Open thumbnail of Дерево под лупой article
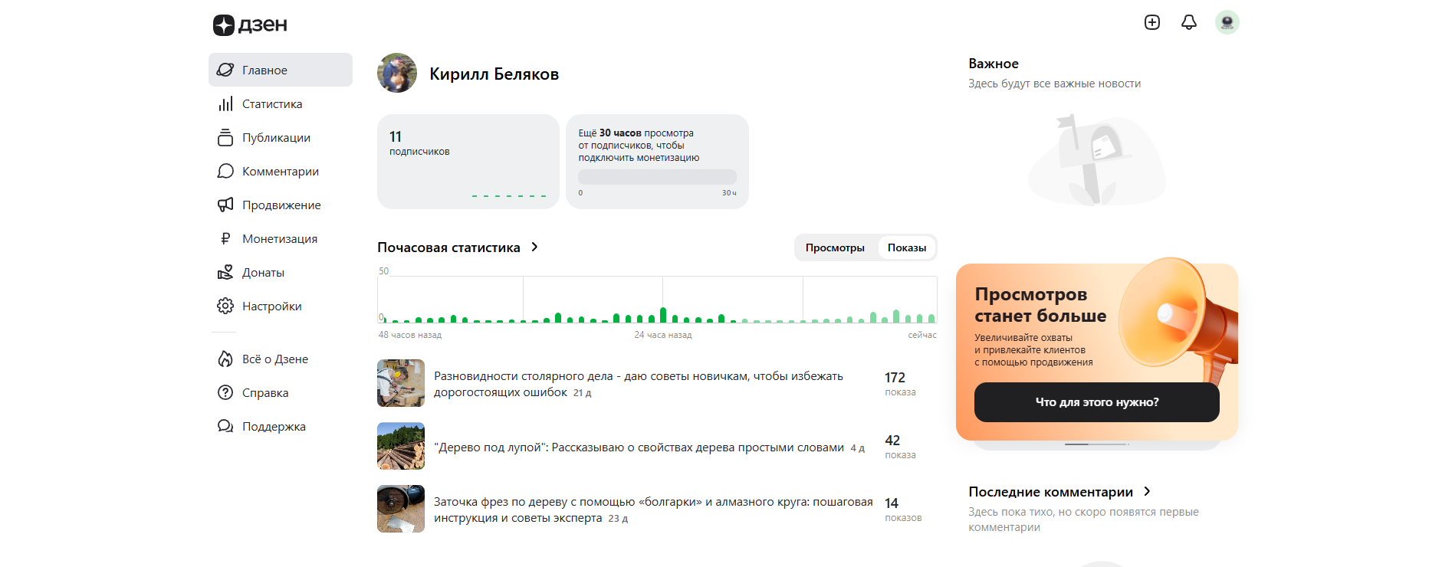 pyautogui.click(x=401, y=446)
